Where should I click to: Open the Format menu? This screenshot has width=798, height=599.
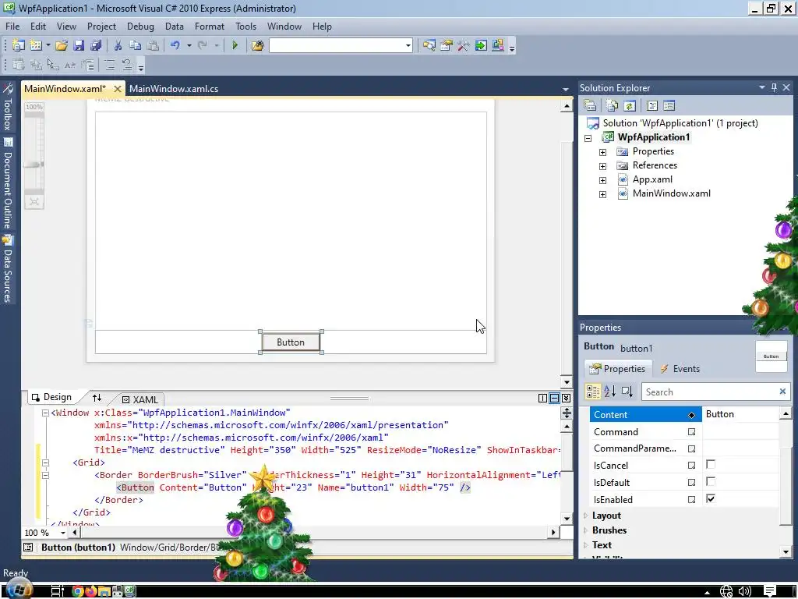209,27
